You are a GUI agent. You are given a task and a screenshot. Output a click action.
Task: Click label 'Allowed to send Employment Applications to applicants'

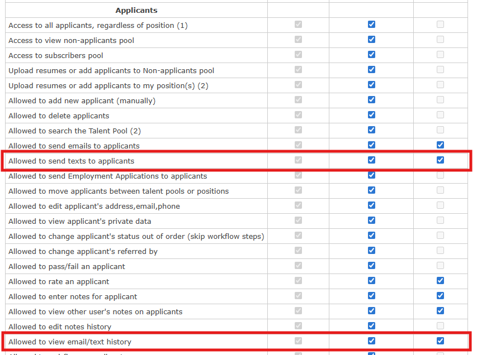[x=108, y=176]
